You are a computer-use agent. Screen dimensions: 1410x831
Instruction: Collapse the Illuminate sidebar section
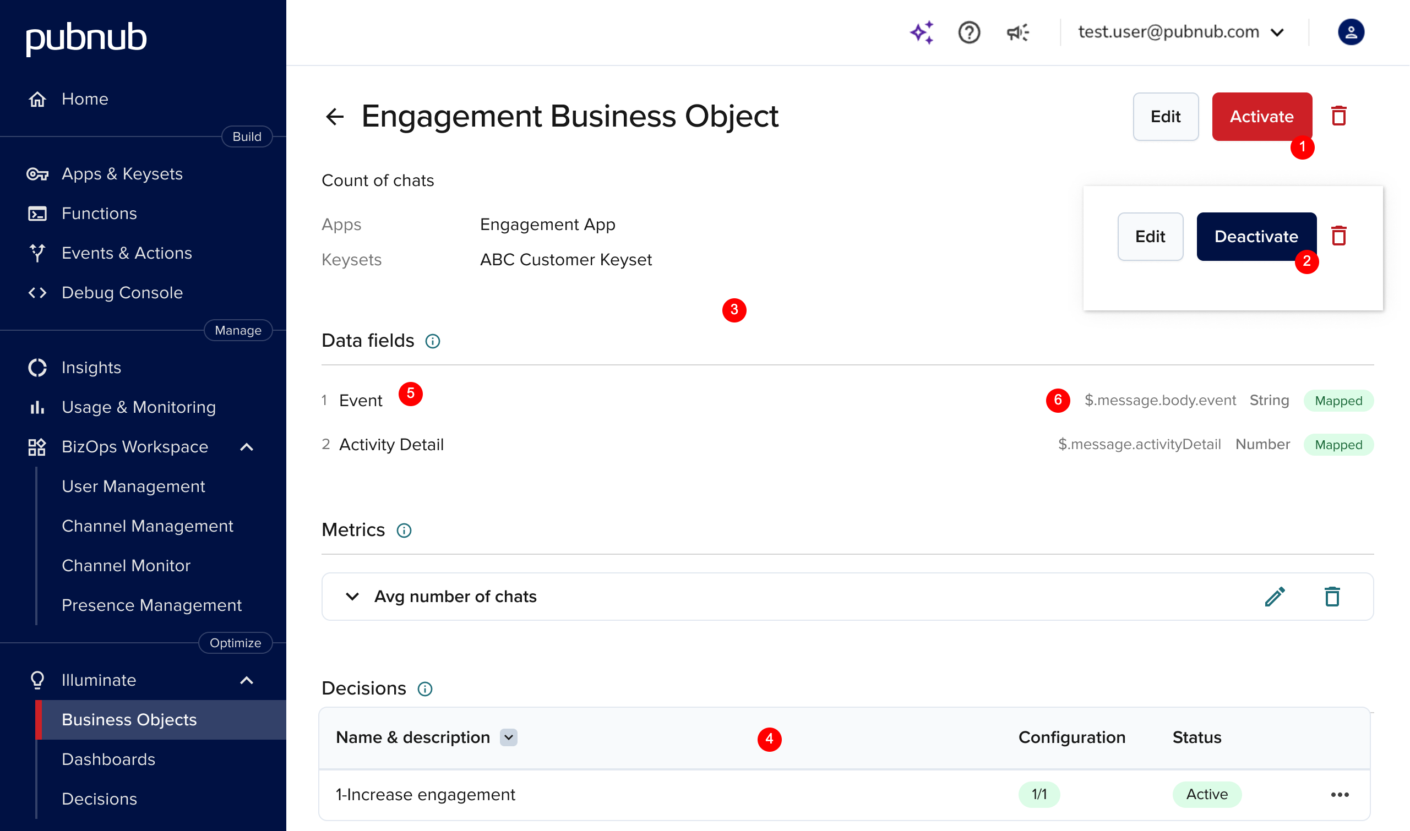[x=247, y=680]
